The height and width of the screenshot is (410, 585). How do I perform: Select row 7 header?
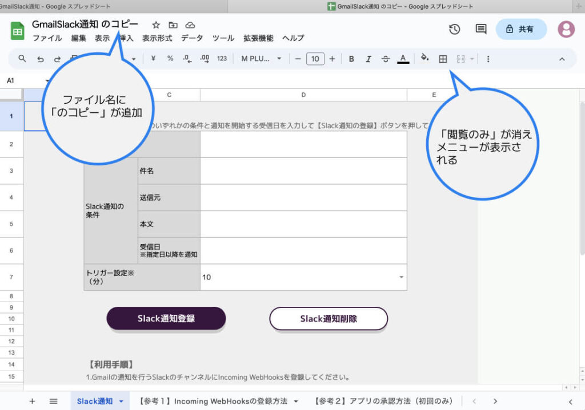[x=11, y=277]
